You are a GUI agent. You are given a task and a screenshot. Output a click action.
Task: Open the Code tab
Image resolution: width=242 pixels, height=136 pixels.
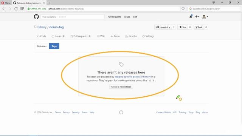[42, 36]
